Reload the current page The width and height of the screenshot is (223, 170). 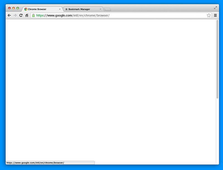[20, 15]
